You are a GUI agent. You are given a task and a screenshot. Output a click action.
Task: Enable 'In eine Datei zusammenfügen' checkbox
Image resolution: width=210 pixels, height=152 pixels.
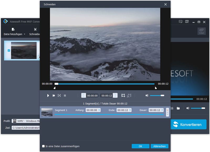click(43, 146)
